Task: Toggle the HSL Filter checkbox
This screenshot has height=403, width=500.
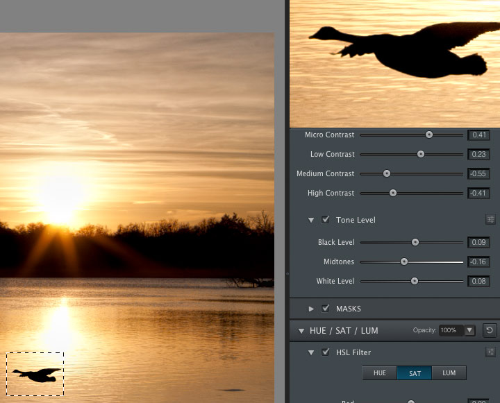Action: (x=325, y=352)
